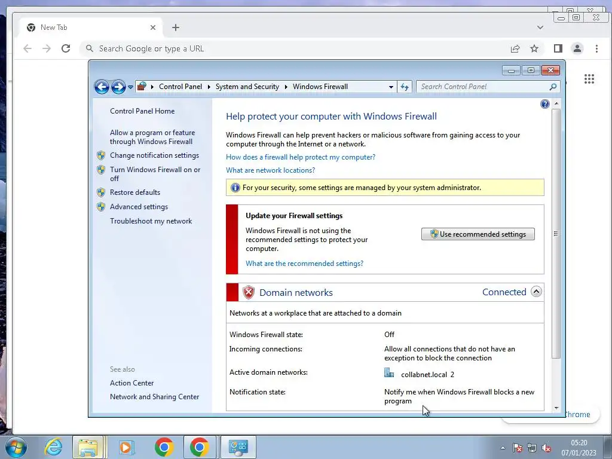Click Restore defaults link
This screenshot has height=459, width=612.
pyautogui.click(x=135, y=192)
